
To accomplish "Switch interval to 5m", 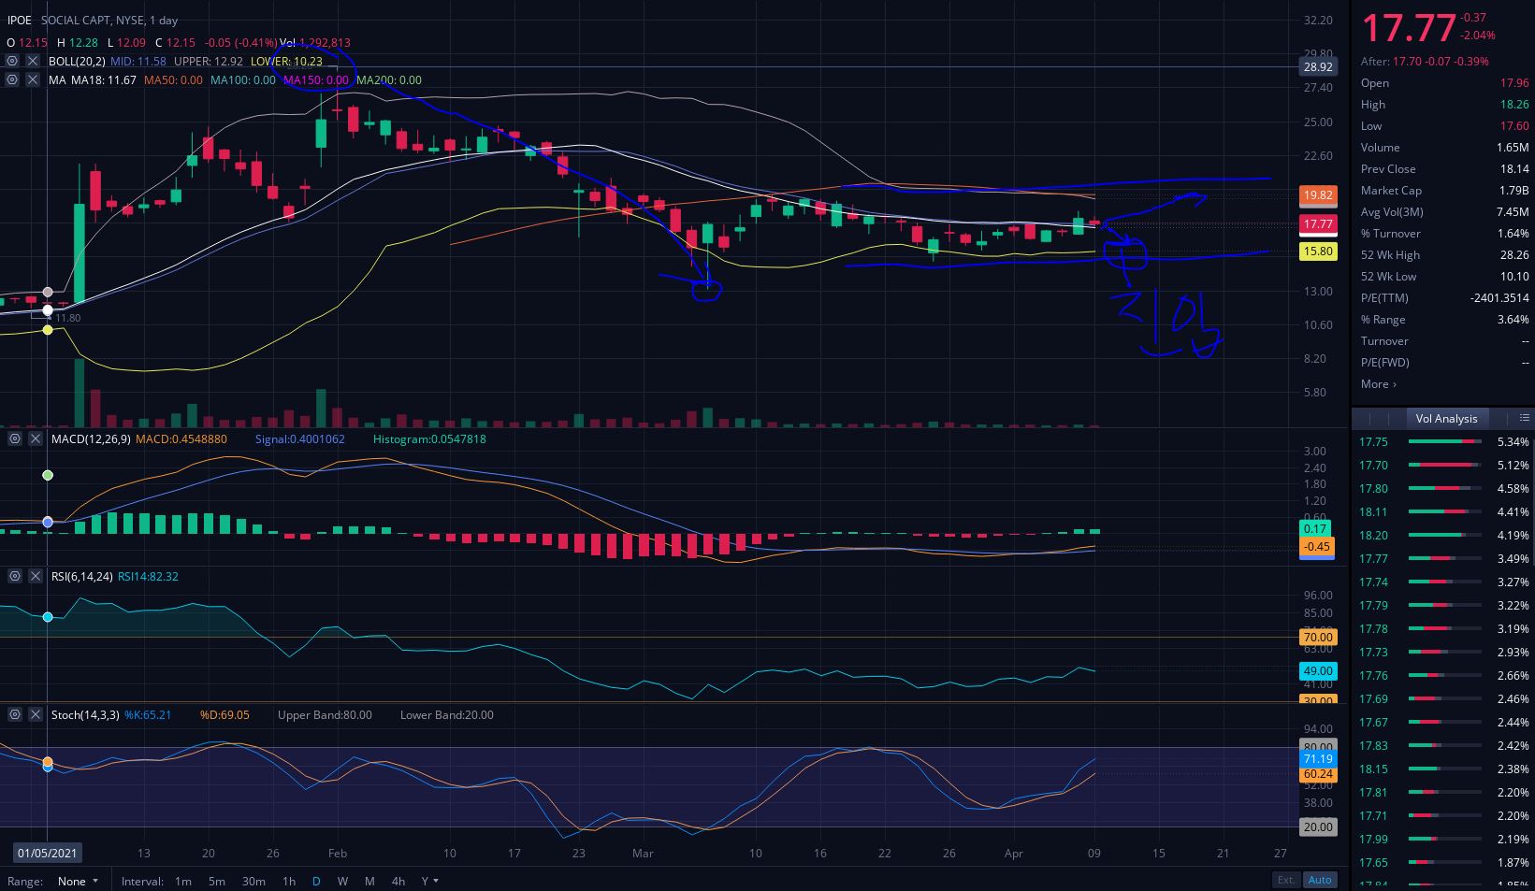I will (216, 881).
